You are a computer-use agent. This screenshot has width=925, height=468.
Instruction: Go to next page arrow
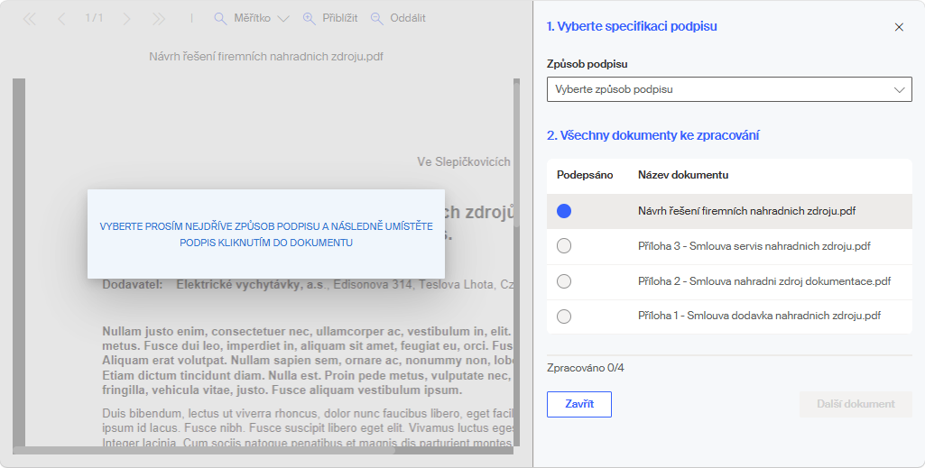click(126, 19)
